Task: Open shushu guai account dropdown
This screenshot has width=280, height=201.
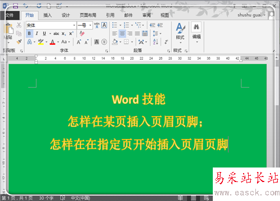Action: 251,15
